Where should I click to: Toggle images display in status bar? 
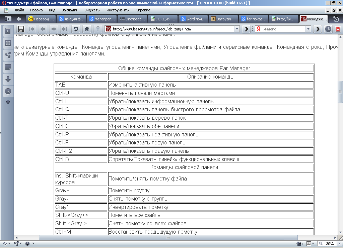309,243
